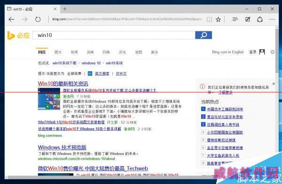This screenshot has width=282, height=184.
Task: Click the user account avatar icon
Action: coord(262,52)
